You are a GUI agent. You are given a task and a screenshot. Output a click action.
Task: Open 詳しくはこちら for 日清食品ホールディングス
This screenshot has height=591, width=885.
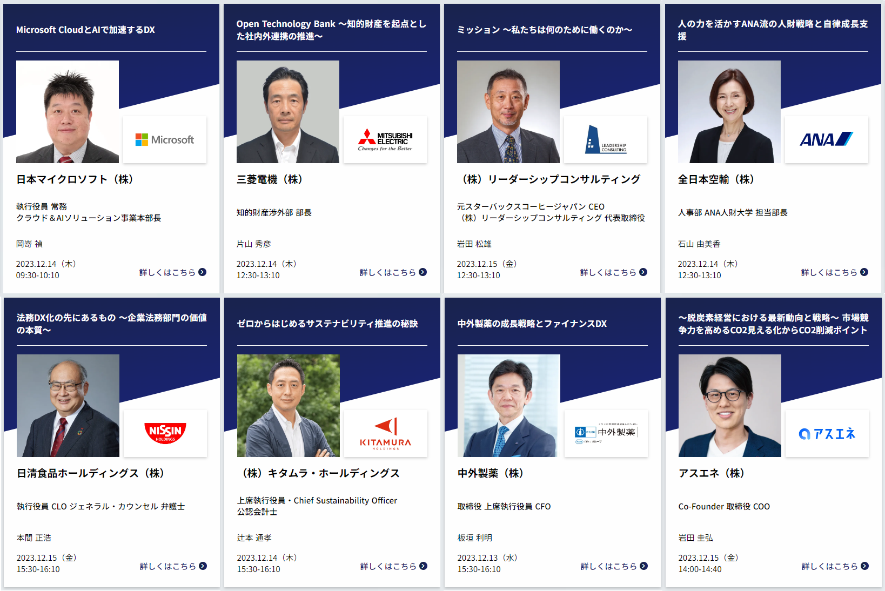coord(173,566)
